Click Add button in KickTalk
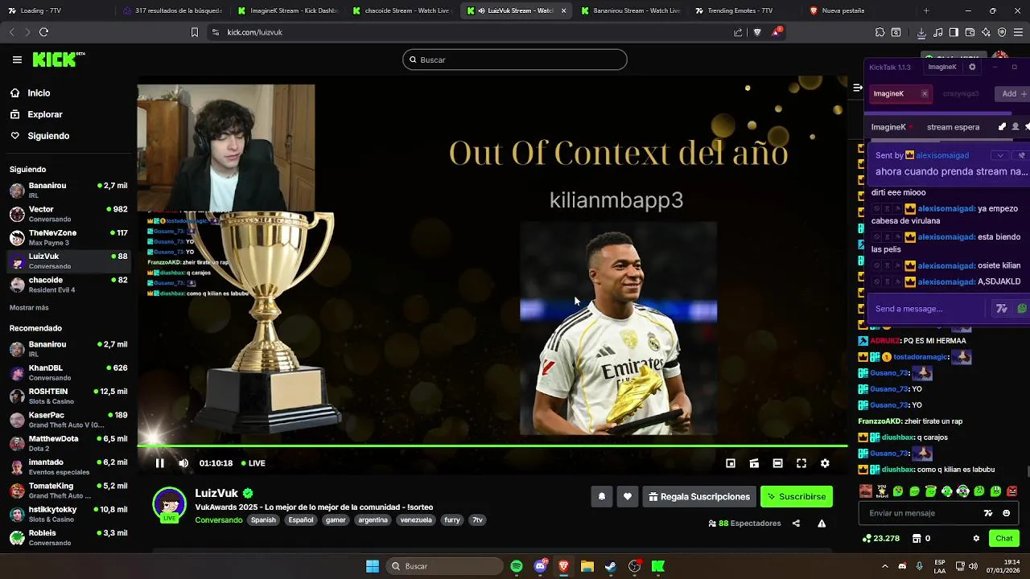This screenshot has height=579, width=1030. pyautogui.click(x=1011, y=94)
